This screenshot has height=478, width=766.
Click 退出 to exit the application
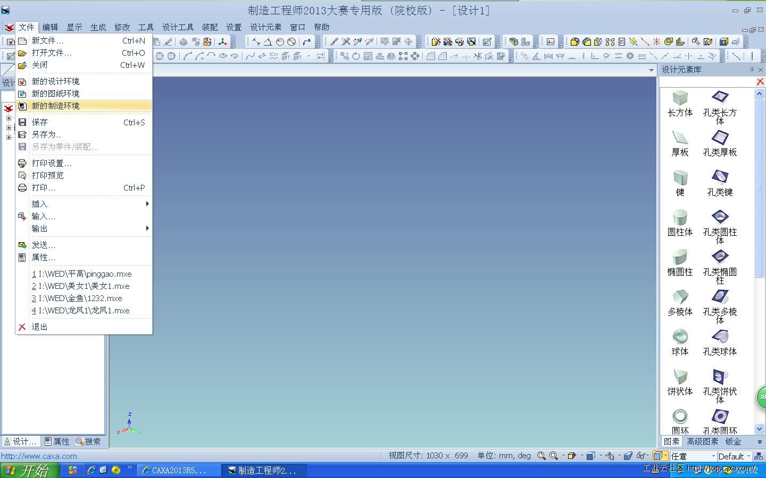[84, 327]
